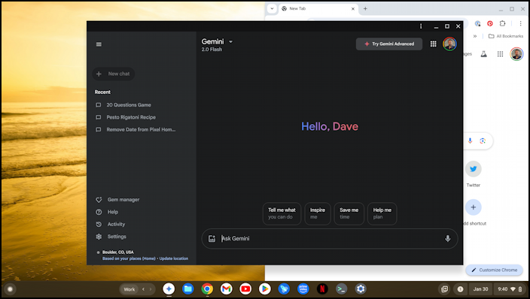
Task: Open Chrome Extensions puzzle icon
Action: coord(502,23)
